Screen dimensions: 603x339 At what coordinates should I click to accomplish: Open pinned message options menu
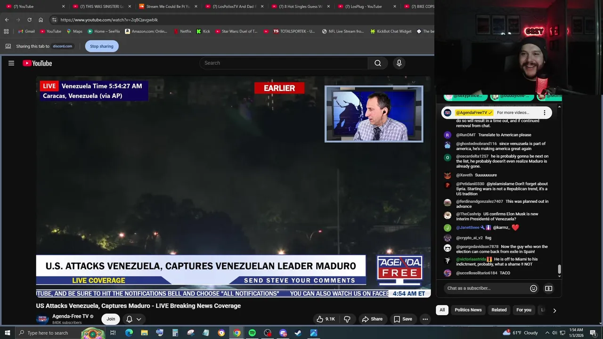click(x=545, y=113)
